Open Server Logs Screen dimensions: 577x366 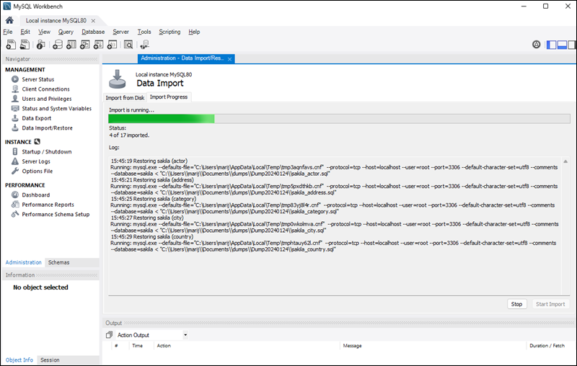36,161
